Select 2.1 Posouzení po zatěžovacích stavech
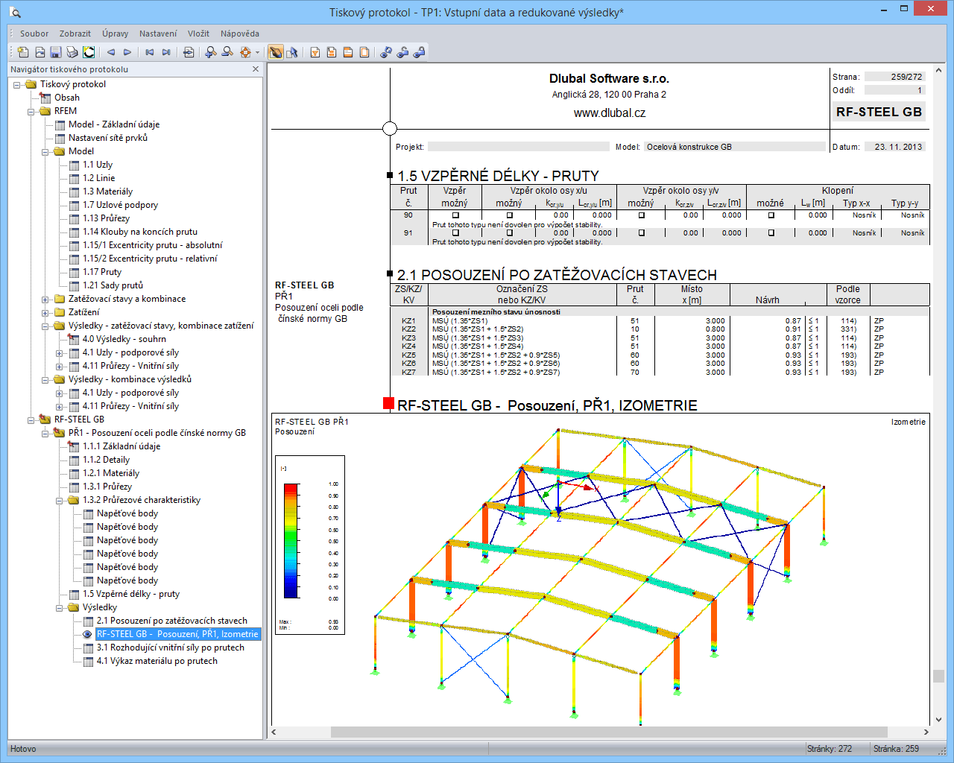Image resolution: width=954 pixels, height=763 pixels. point(172,621)
